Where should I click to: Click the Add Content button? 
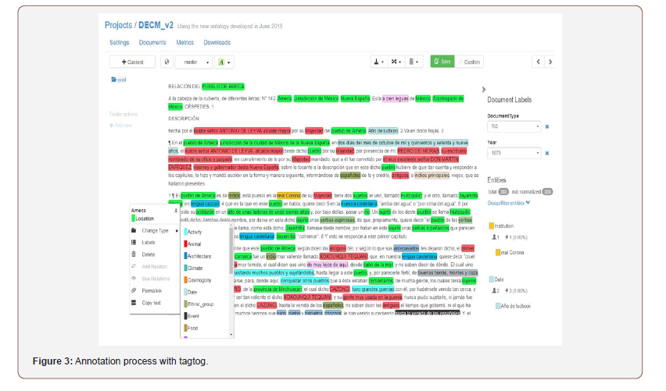pyautogui.click(x=132, y=62)
